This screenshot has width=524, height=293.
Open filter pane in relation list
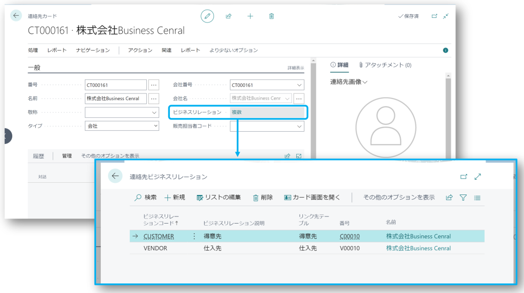click(463, 198)
